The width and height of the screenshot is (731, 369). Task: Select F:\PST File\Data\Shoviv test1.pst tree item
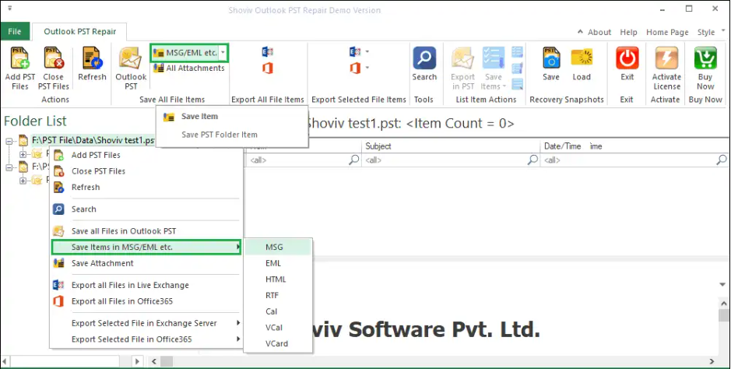point(93,140)
